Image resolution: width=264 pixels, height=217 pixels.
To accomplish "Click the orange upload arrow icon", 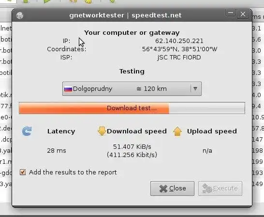I will click(177, 131).
